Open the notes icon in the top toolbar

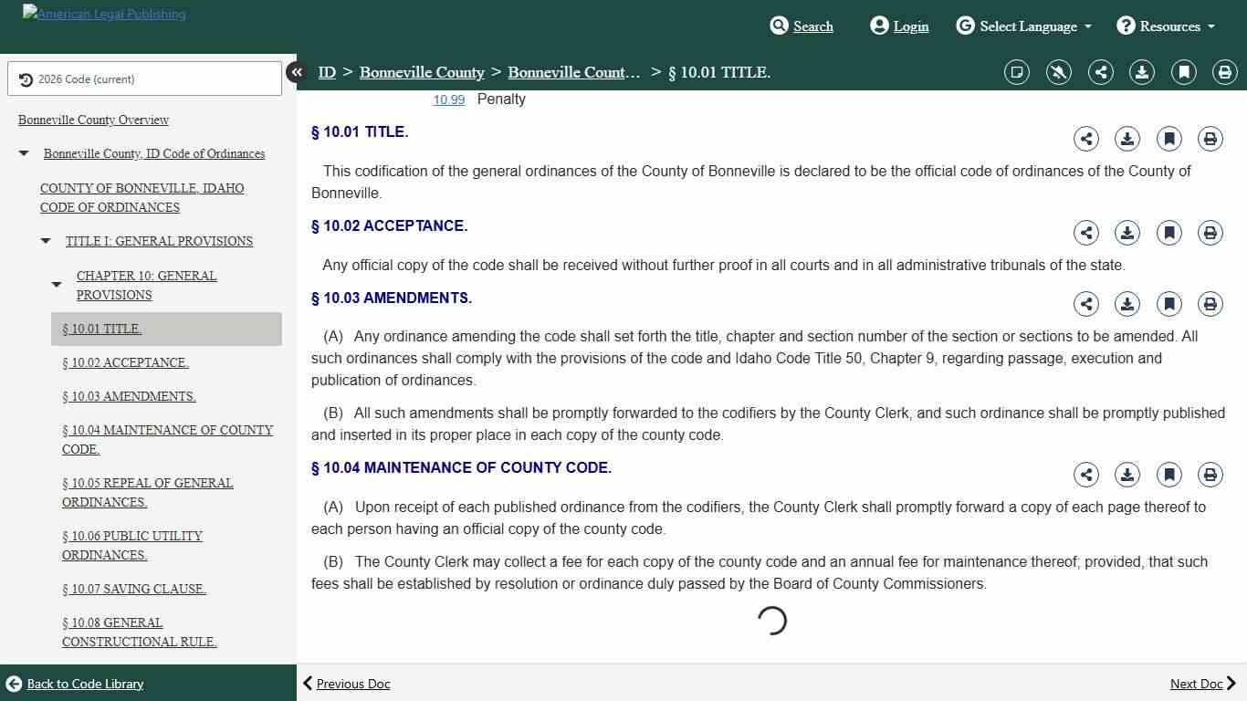click(x=1016, y=72)
